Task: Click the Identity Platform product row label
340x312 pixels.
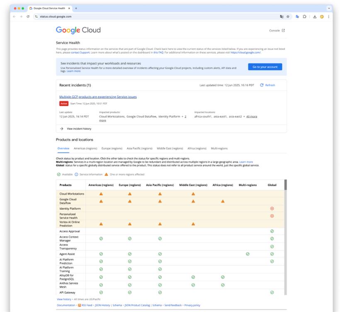Action: [70, 209]
